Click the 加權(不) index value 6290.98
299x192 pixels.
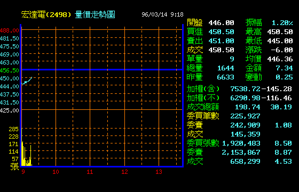tap(245, 98)
